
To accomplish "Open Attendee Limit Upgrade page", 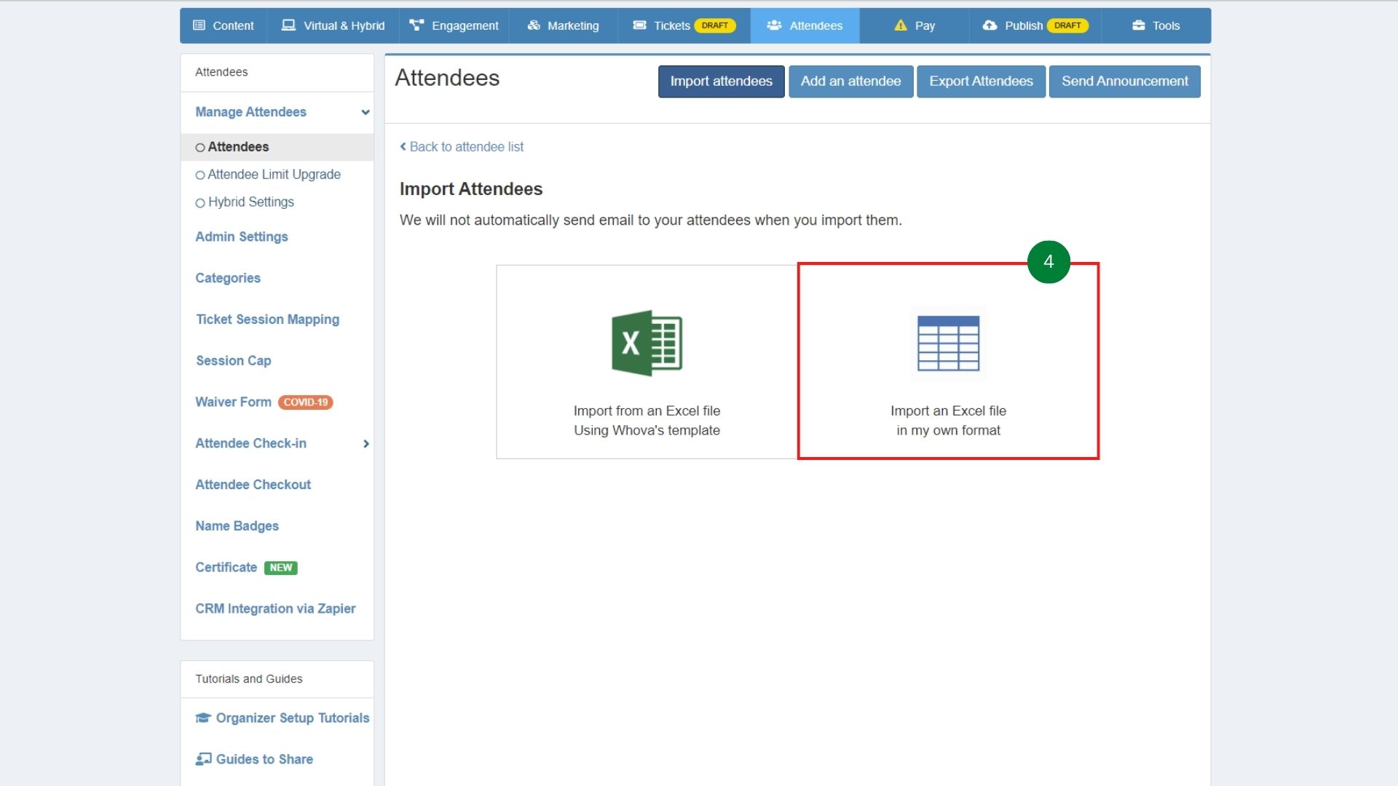I will coord(274,175).
